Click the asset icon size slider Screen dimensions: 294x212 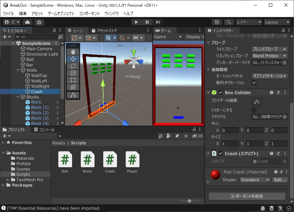(x=189, y=201)
